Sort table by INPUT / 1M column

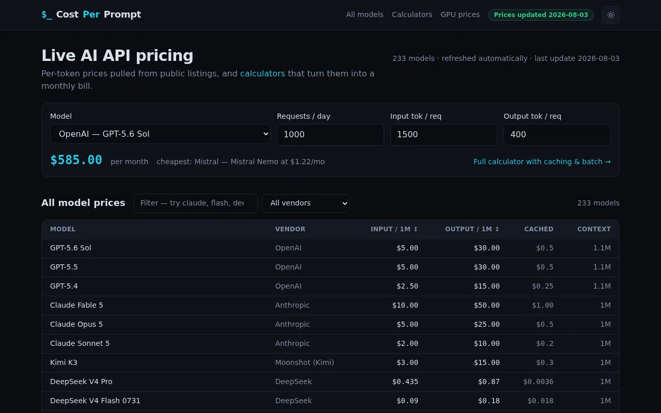395,229
